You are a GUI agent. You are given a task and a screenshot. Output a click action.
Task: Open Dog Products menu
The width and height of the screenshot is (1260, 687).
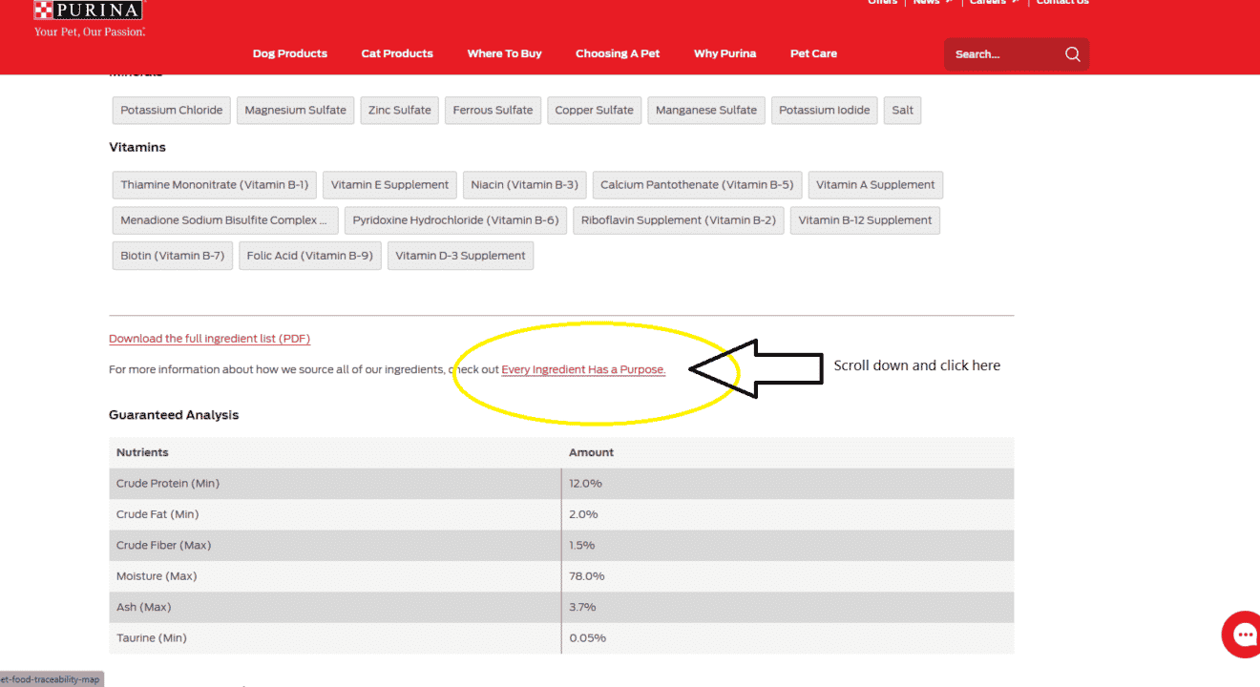pos(290,53)
